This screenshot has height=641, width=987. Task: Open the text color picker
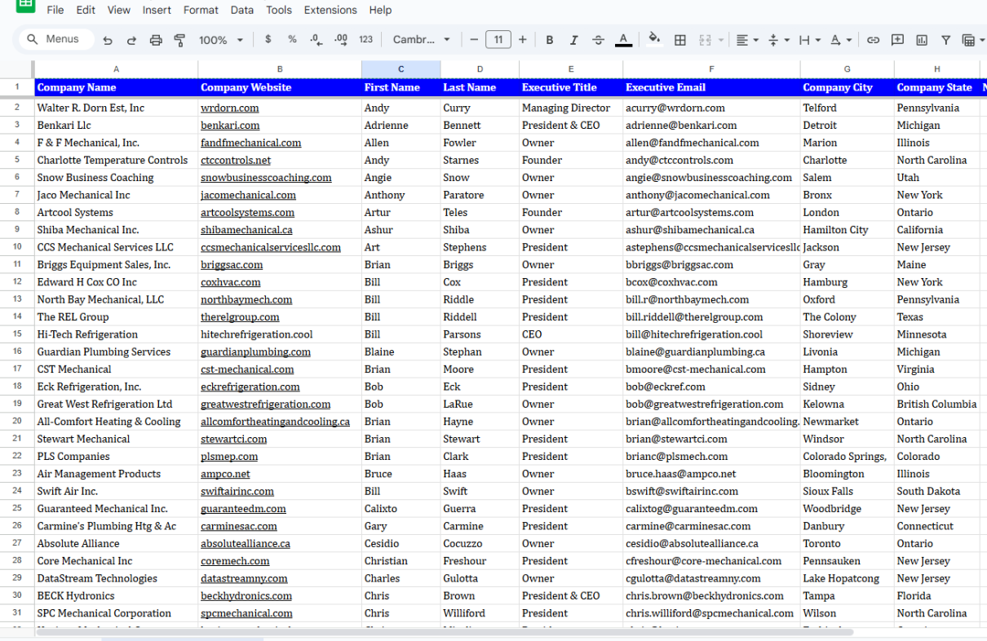pyautogui.click(x=623, y=40)
